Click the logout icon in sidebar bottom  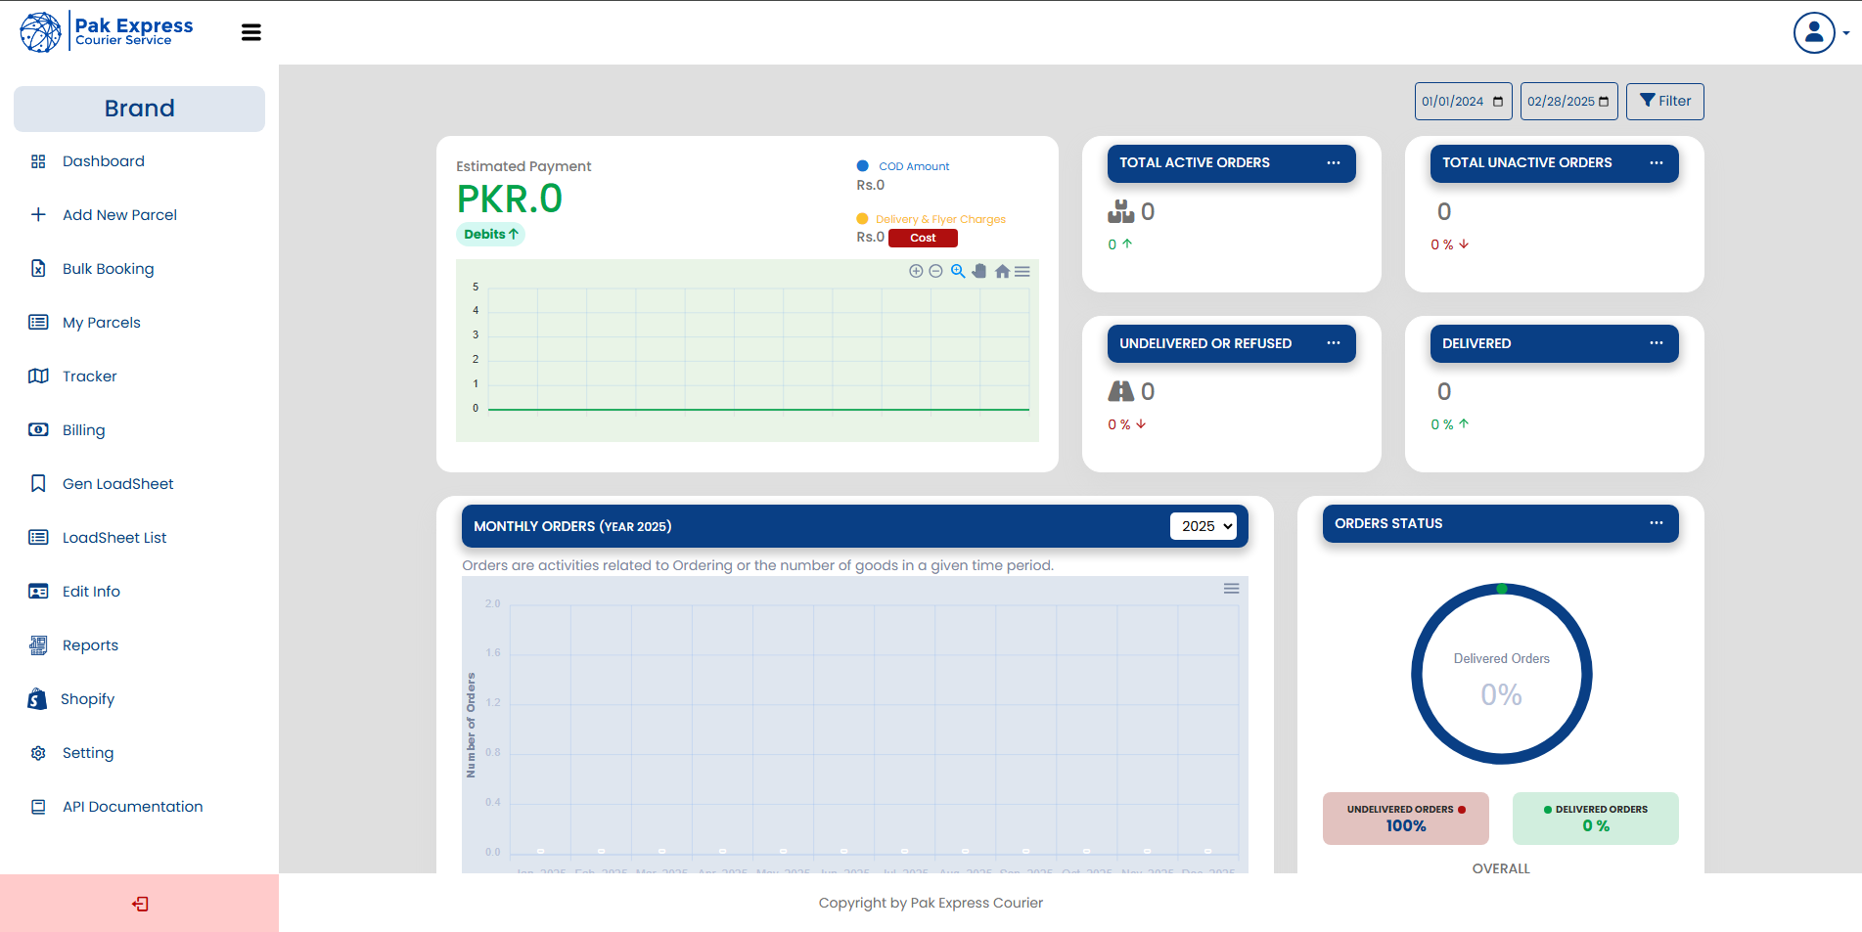tap(140, 904)
